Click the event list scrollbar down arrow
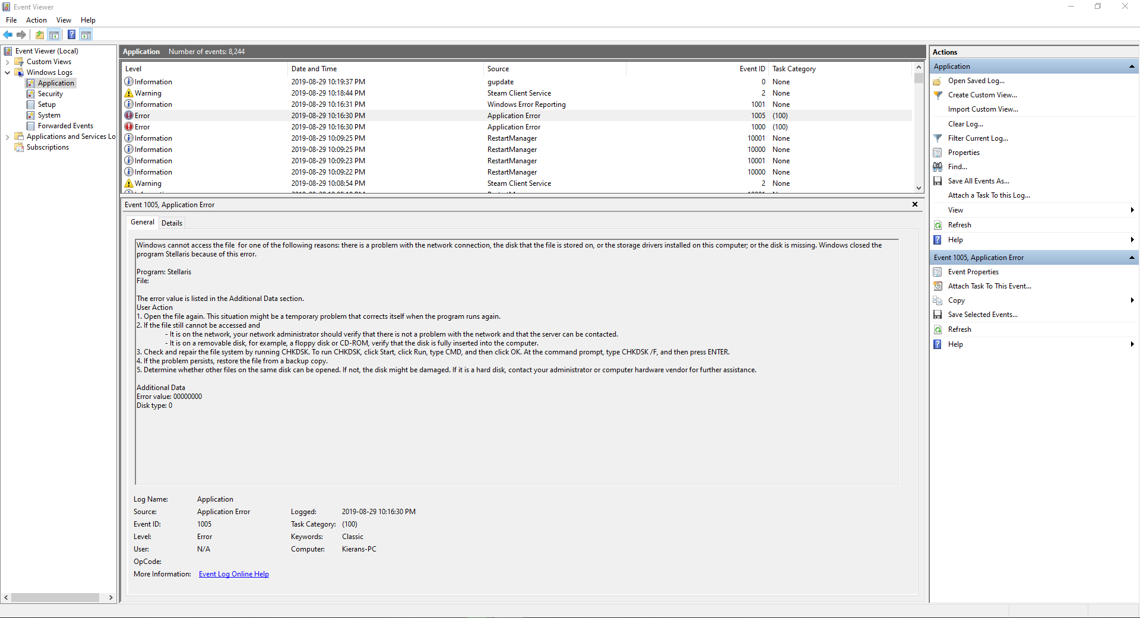1140x618 pixels. click(919, 188)
